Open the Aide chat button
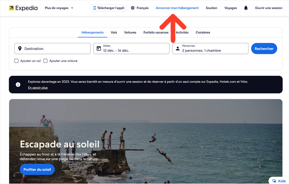 pos(279,181)
